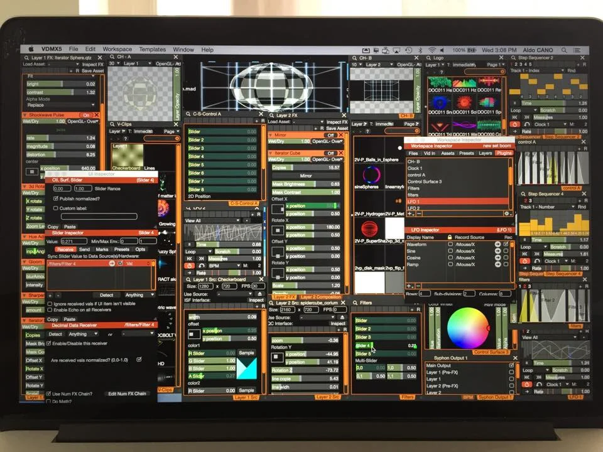Check Ignore received vals if UI item isn't visible
Viewport: 603px width, 452px height.
(50, 304)
